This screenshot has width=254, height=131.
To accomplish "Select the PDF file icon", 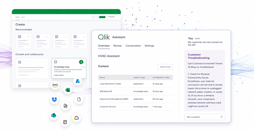I will pos(65,106).
